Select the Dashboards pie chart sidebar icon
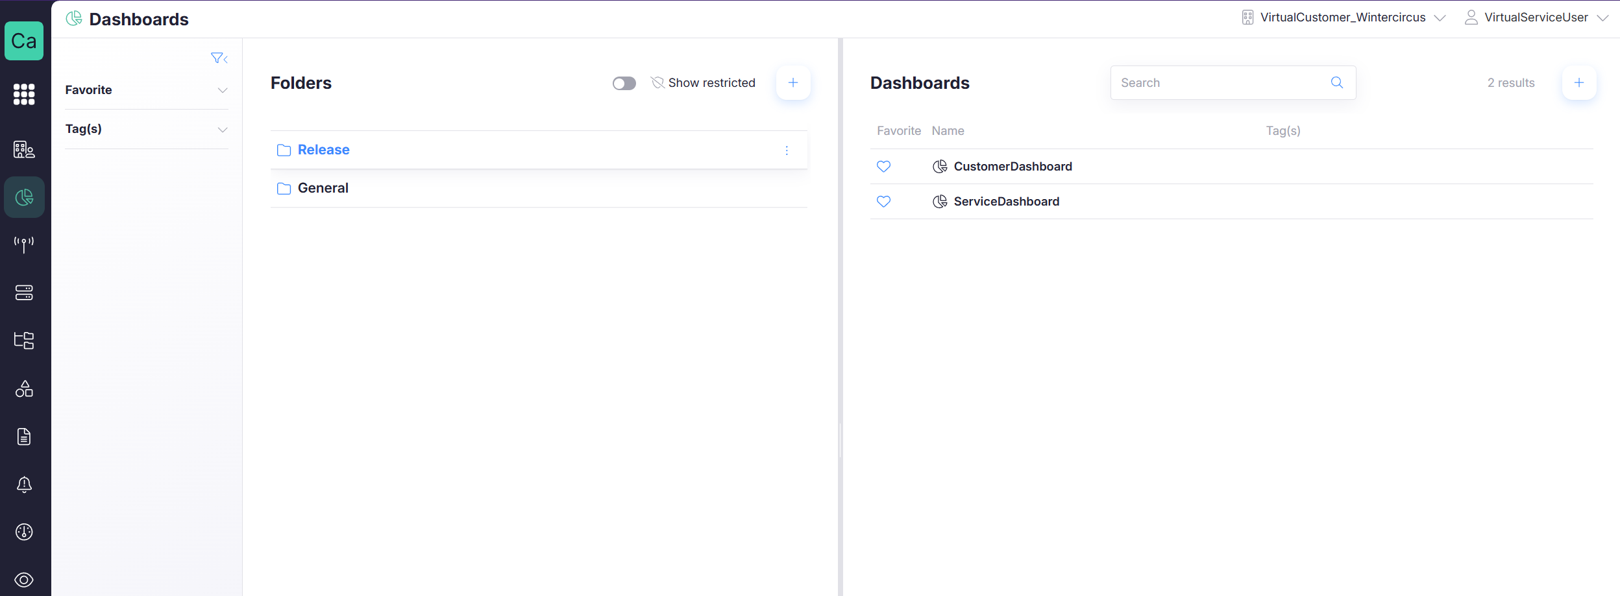Screen dimensions: 1620x596 click(x=24, y=197)
